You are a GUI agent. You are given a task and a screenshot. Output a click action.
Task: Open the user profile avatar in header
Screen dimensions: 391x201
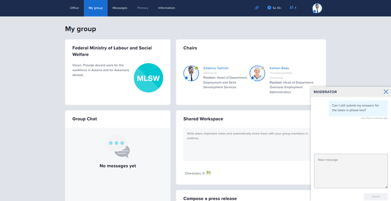(317, 8)
